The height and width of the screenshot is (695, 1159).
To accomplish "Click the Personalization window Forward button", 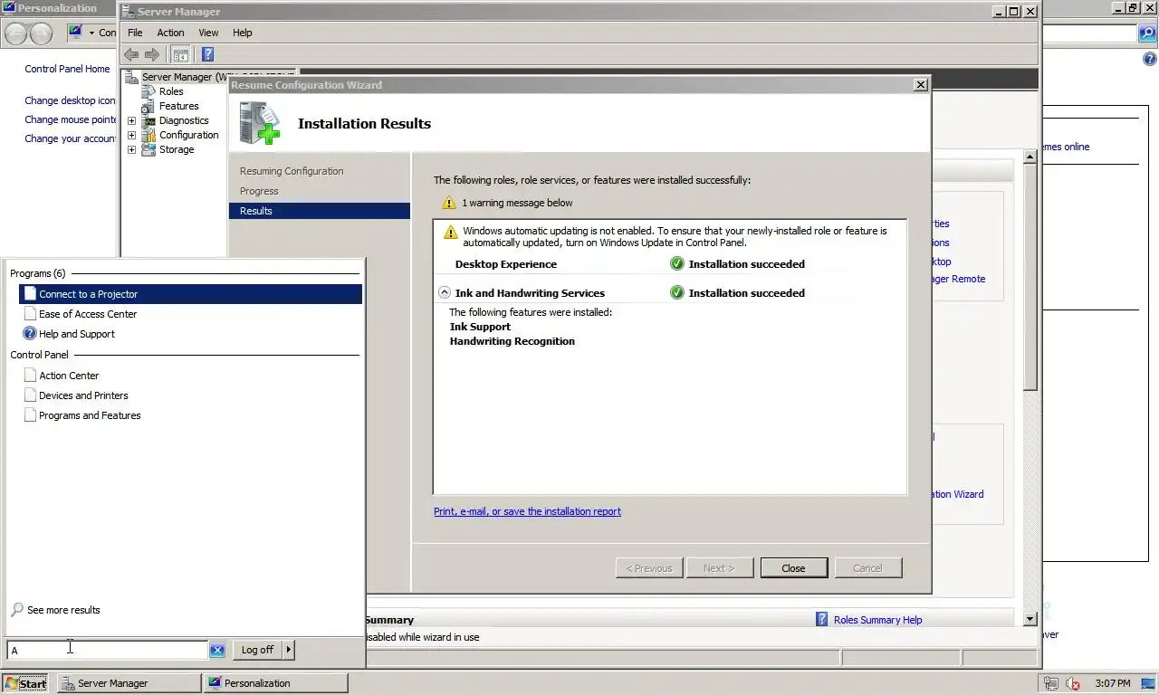I will click(41, 33).
